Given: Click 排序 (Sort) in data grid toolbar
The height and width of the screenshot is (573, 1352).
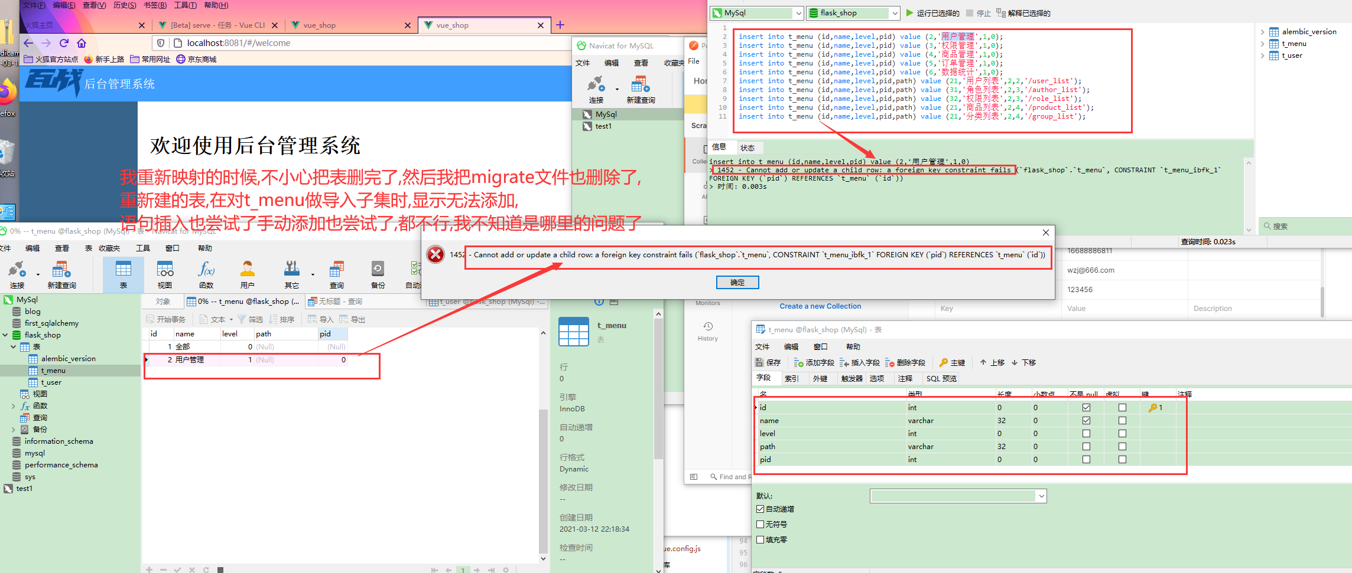Looking at the screenshot, I should [282, 319].
